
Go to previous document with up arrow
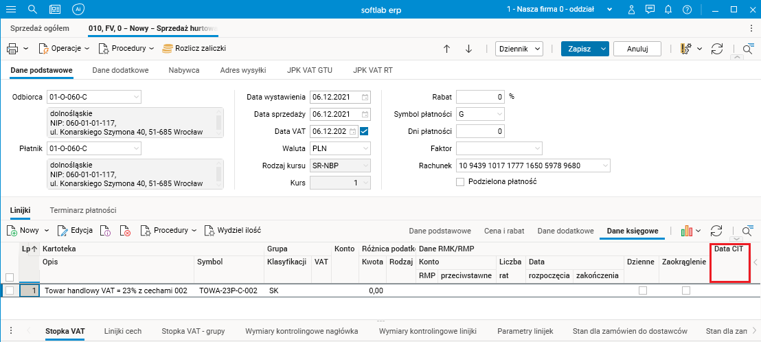(x=447, y=49)
